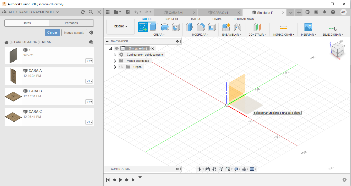The width and height of the screenshot is (351, 186).
Task: Select the Hole tool
Action: tap(176, 27)
